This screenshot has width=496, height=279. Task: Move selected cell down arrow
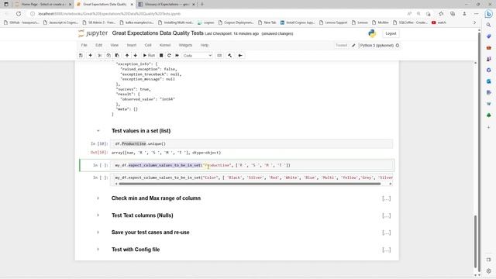click(136, 55)
